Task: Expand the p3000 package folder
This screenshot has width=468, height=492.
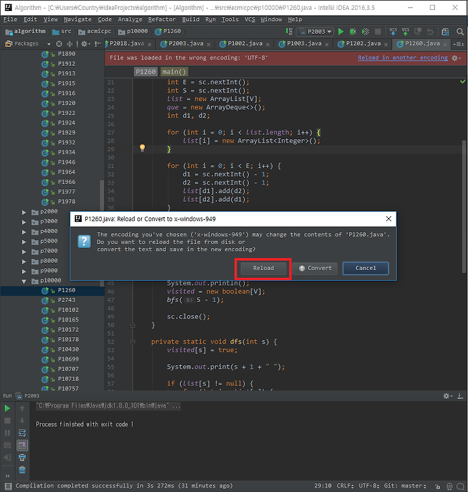Action: point(24,222)
